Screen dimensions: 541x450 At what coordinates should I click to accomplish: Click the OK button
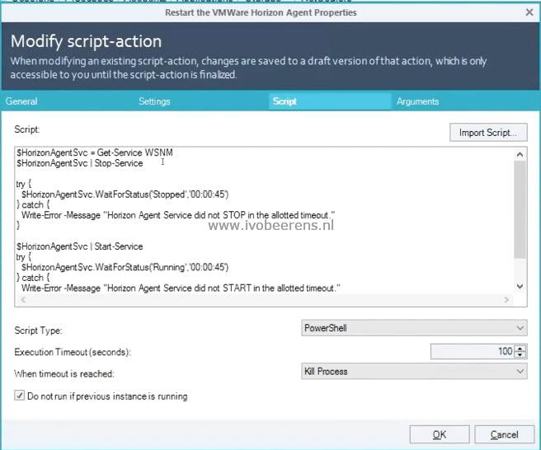440,434
